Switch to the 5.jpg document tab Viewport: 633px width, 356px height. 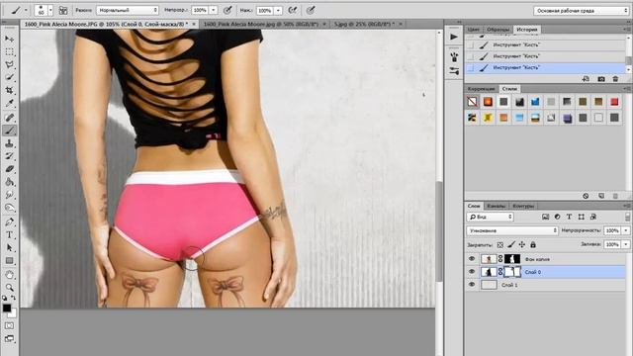(x=364, y=24)
